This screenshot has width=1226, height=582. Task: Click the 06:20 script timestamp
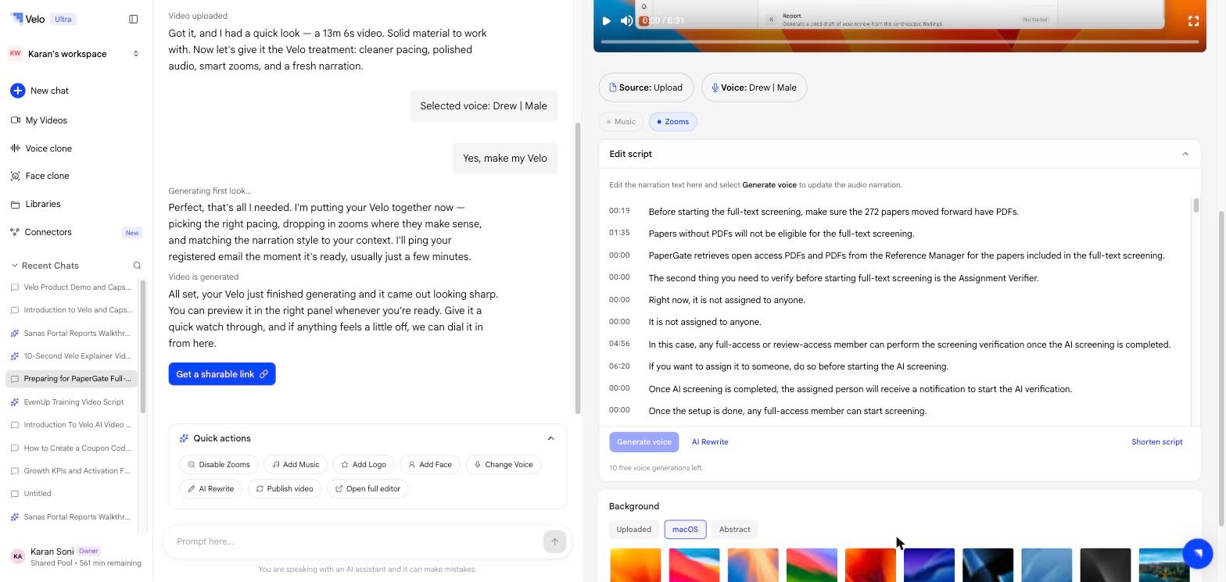click(x=619, y=366)
